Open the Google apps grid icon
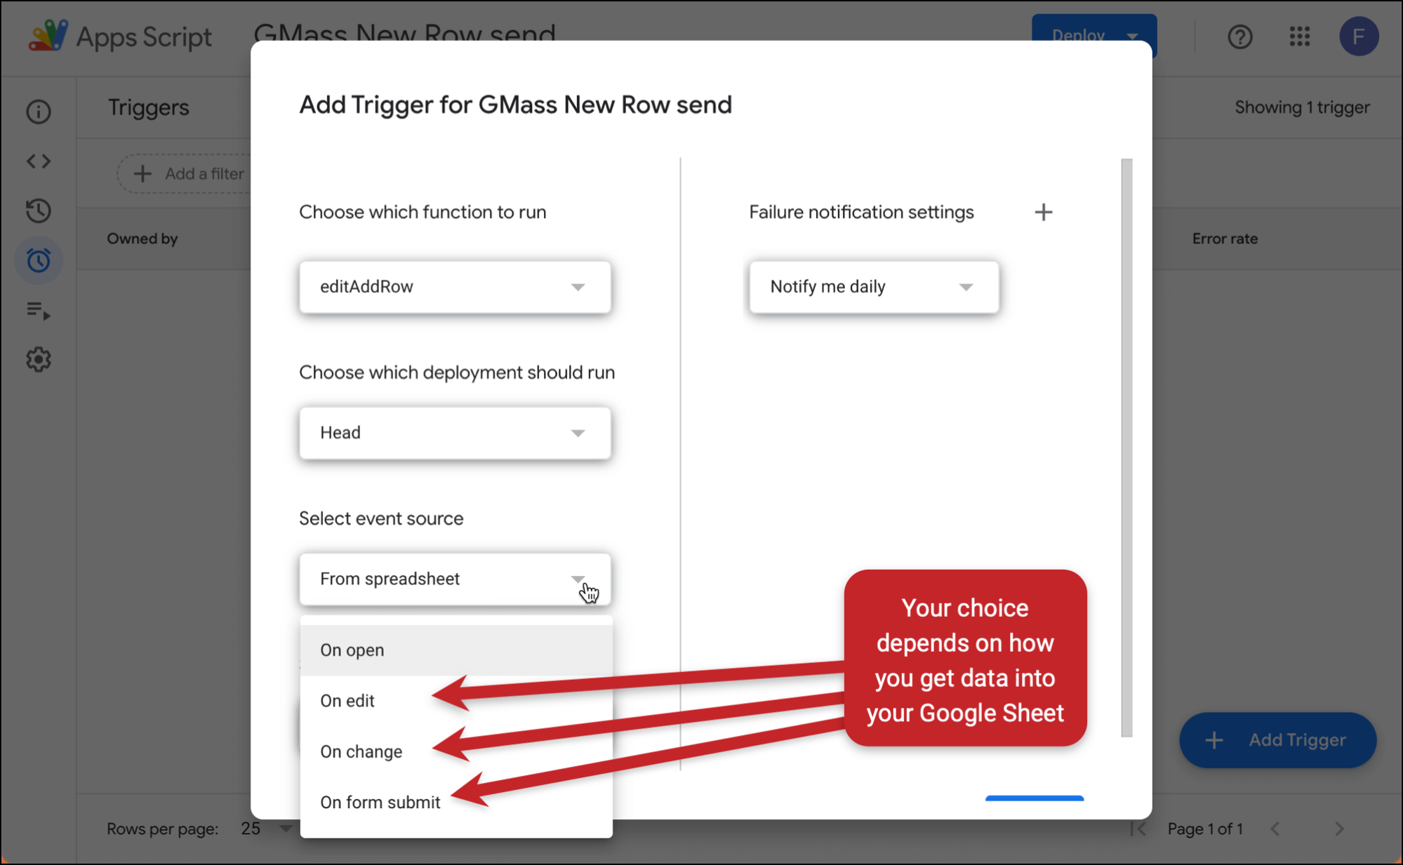This screenshot has height=865, width=1403. (1300, 36)
